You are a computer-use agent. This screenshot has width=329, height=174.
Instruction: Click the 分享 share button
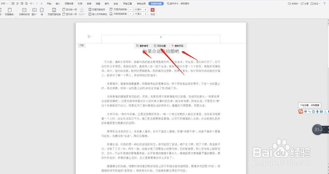(305, 4)
